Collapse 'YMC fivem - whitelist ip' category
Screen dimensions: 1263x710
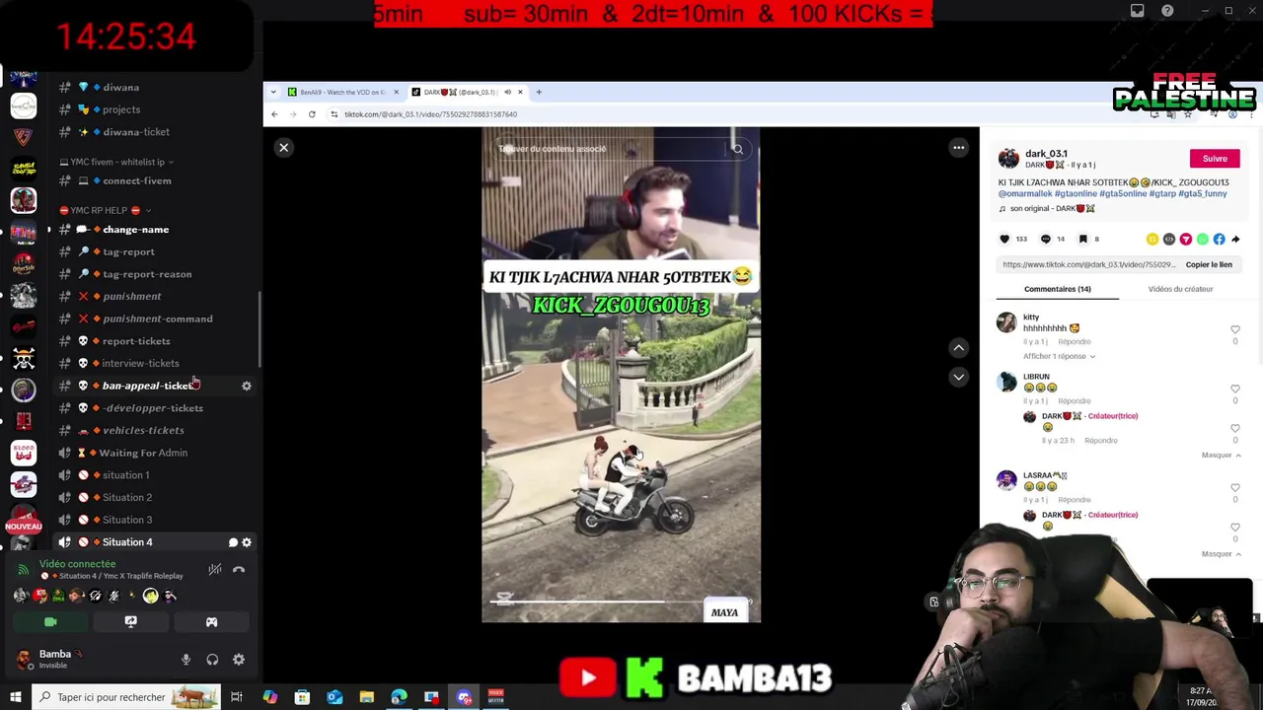coord(116,162)
